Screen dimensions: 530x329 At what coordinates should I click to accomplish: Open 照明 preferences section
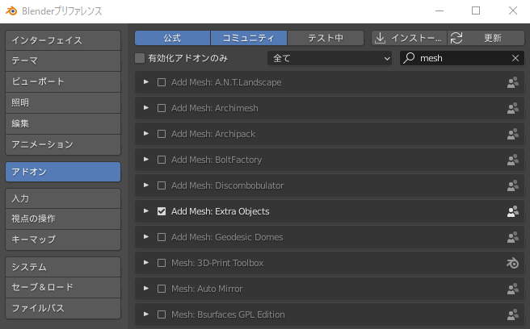point(63,102)
